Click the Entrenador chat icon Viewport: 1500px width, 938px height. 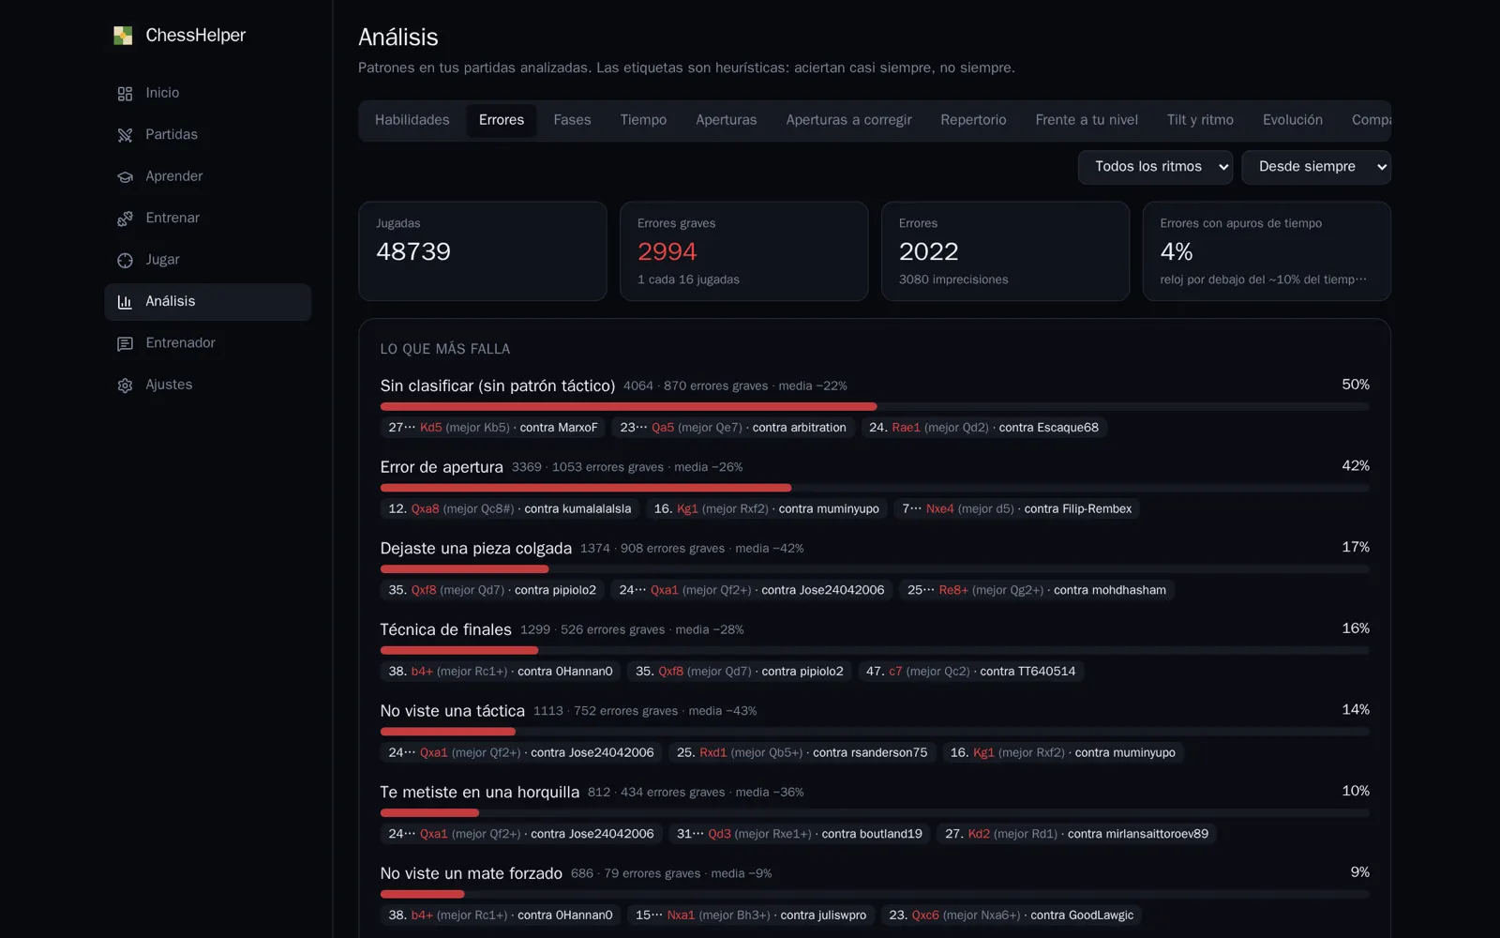[125, 343]
